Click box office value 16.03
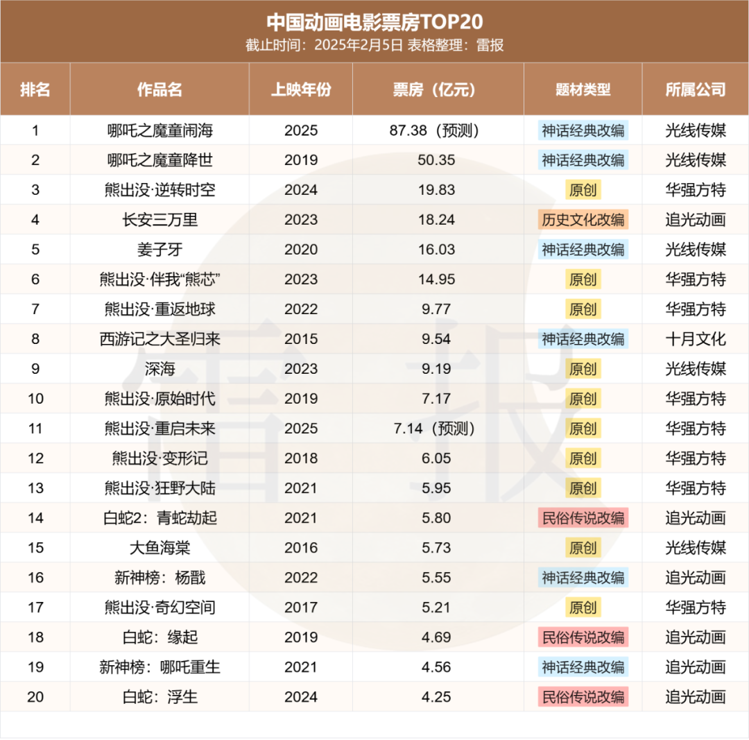 (x=436, y=250)
